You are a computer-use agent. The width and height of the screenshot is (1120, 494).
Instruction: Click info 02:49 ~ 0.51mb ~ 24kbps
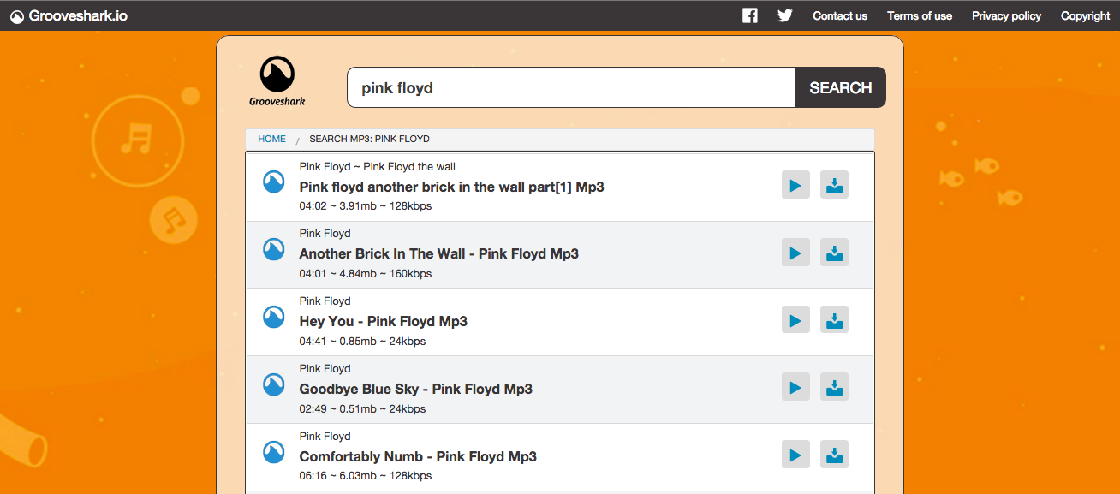tap(362, 409)
